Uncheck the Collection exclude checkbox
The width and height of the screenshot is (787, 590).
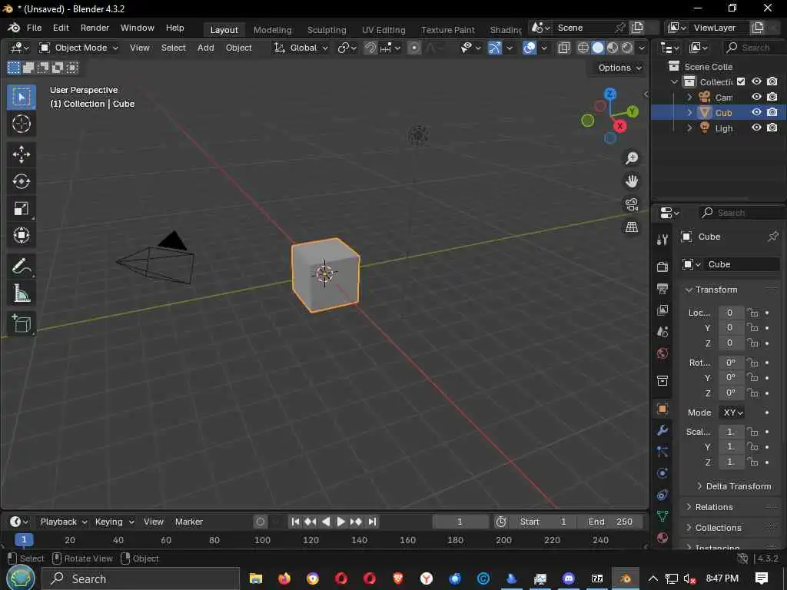(x=741, y=81)
